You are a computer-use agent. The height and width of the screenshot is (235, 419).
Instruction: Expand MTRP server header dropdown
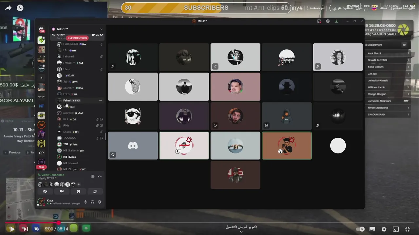pos(101,29)
